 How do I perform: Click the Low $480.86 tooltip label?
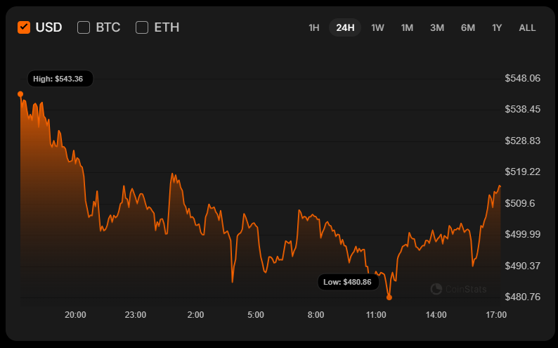coord(347,282)
